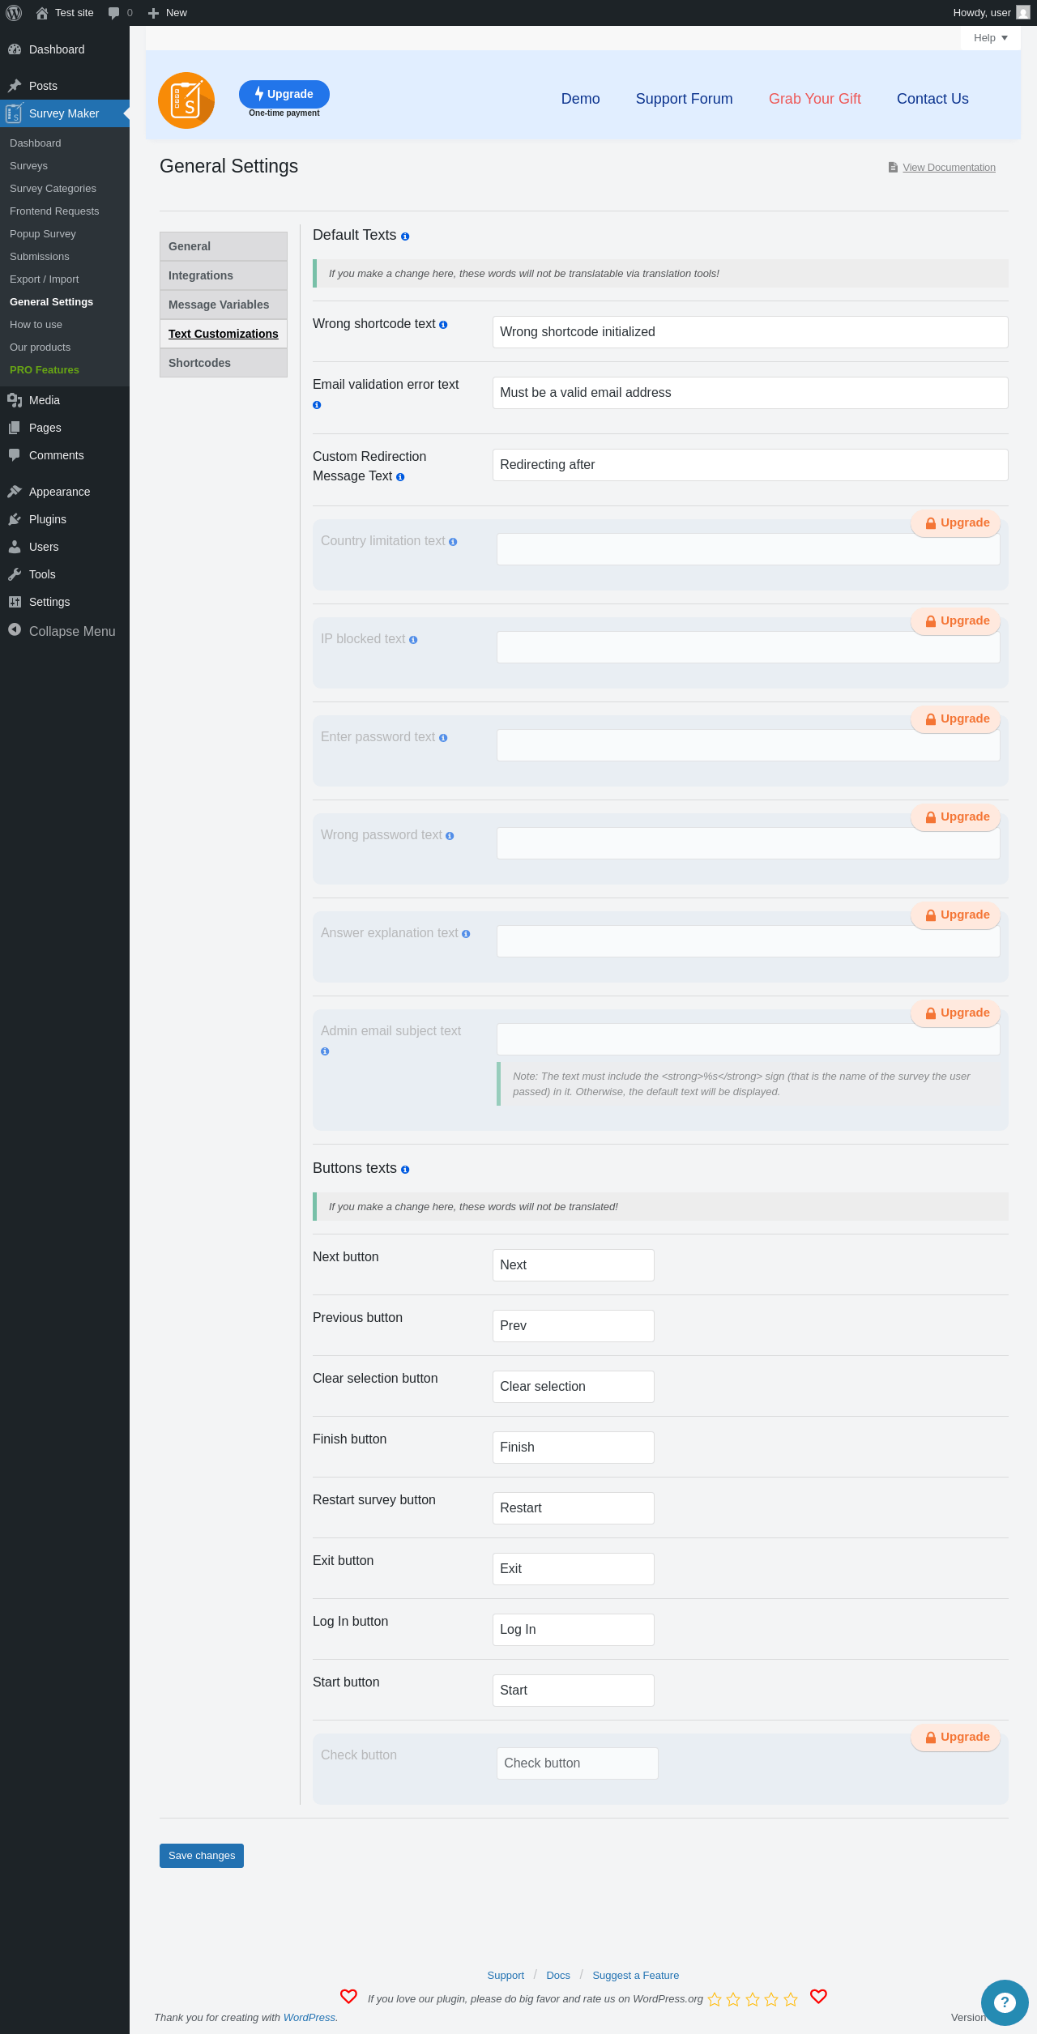Click the Collapse Menu arrow icon
Image resolution: width=1037 pixels, height=2034 pixels.
14,629
